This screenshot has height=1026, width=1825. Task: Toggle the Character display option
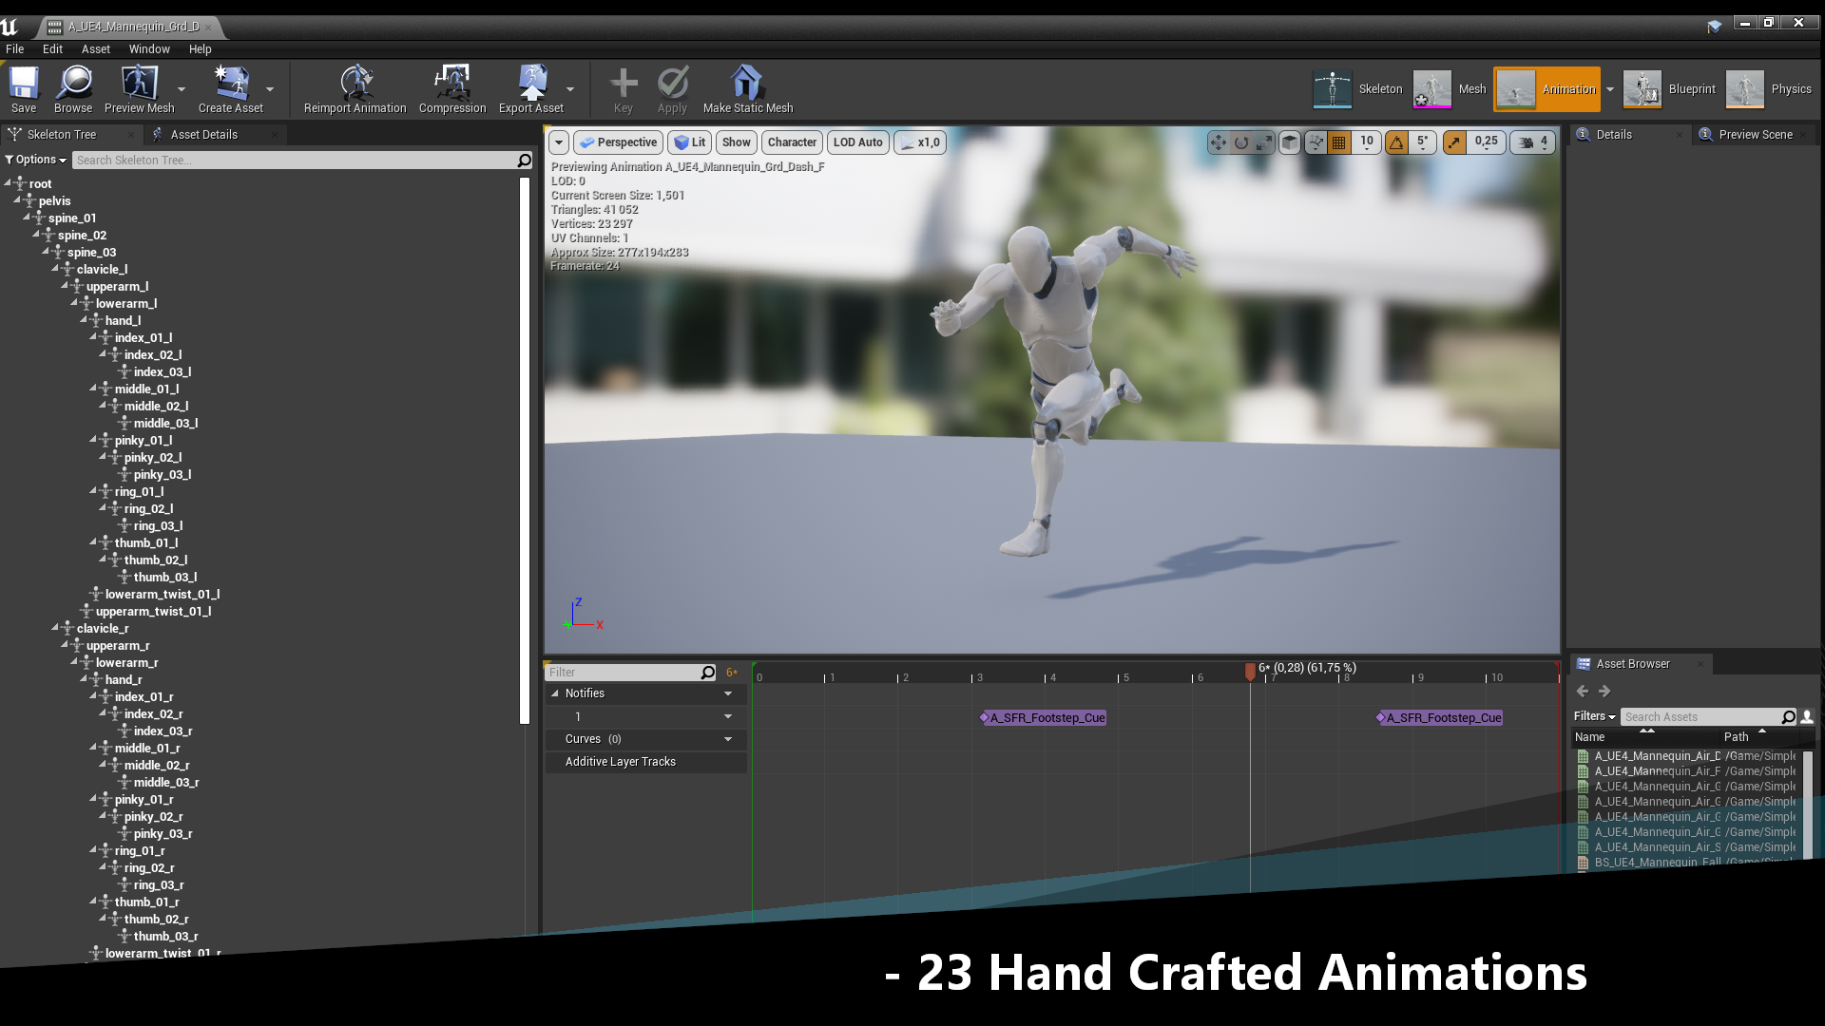791,142
